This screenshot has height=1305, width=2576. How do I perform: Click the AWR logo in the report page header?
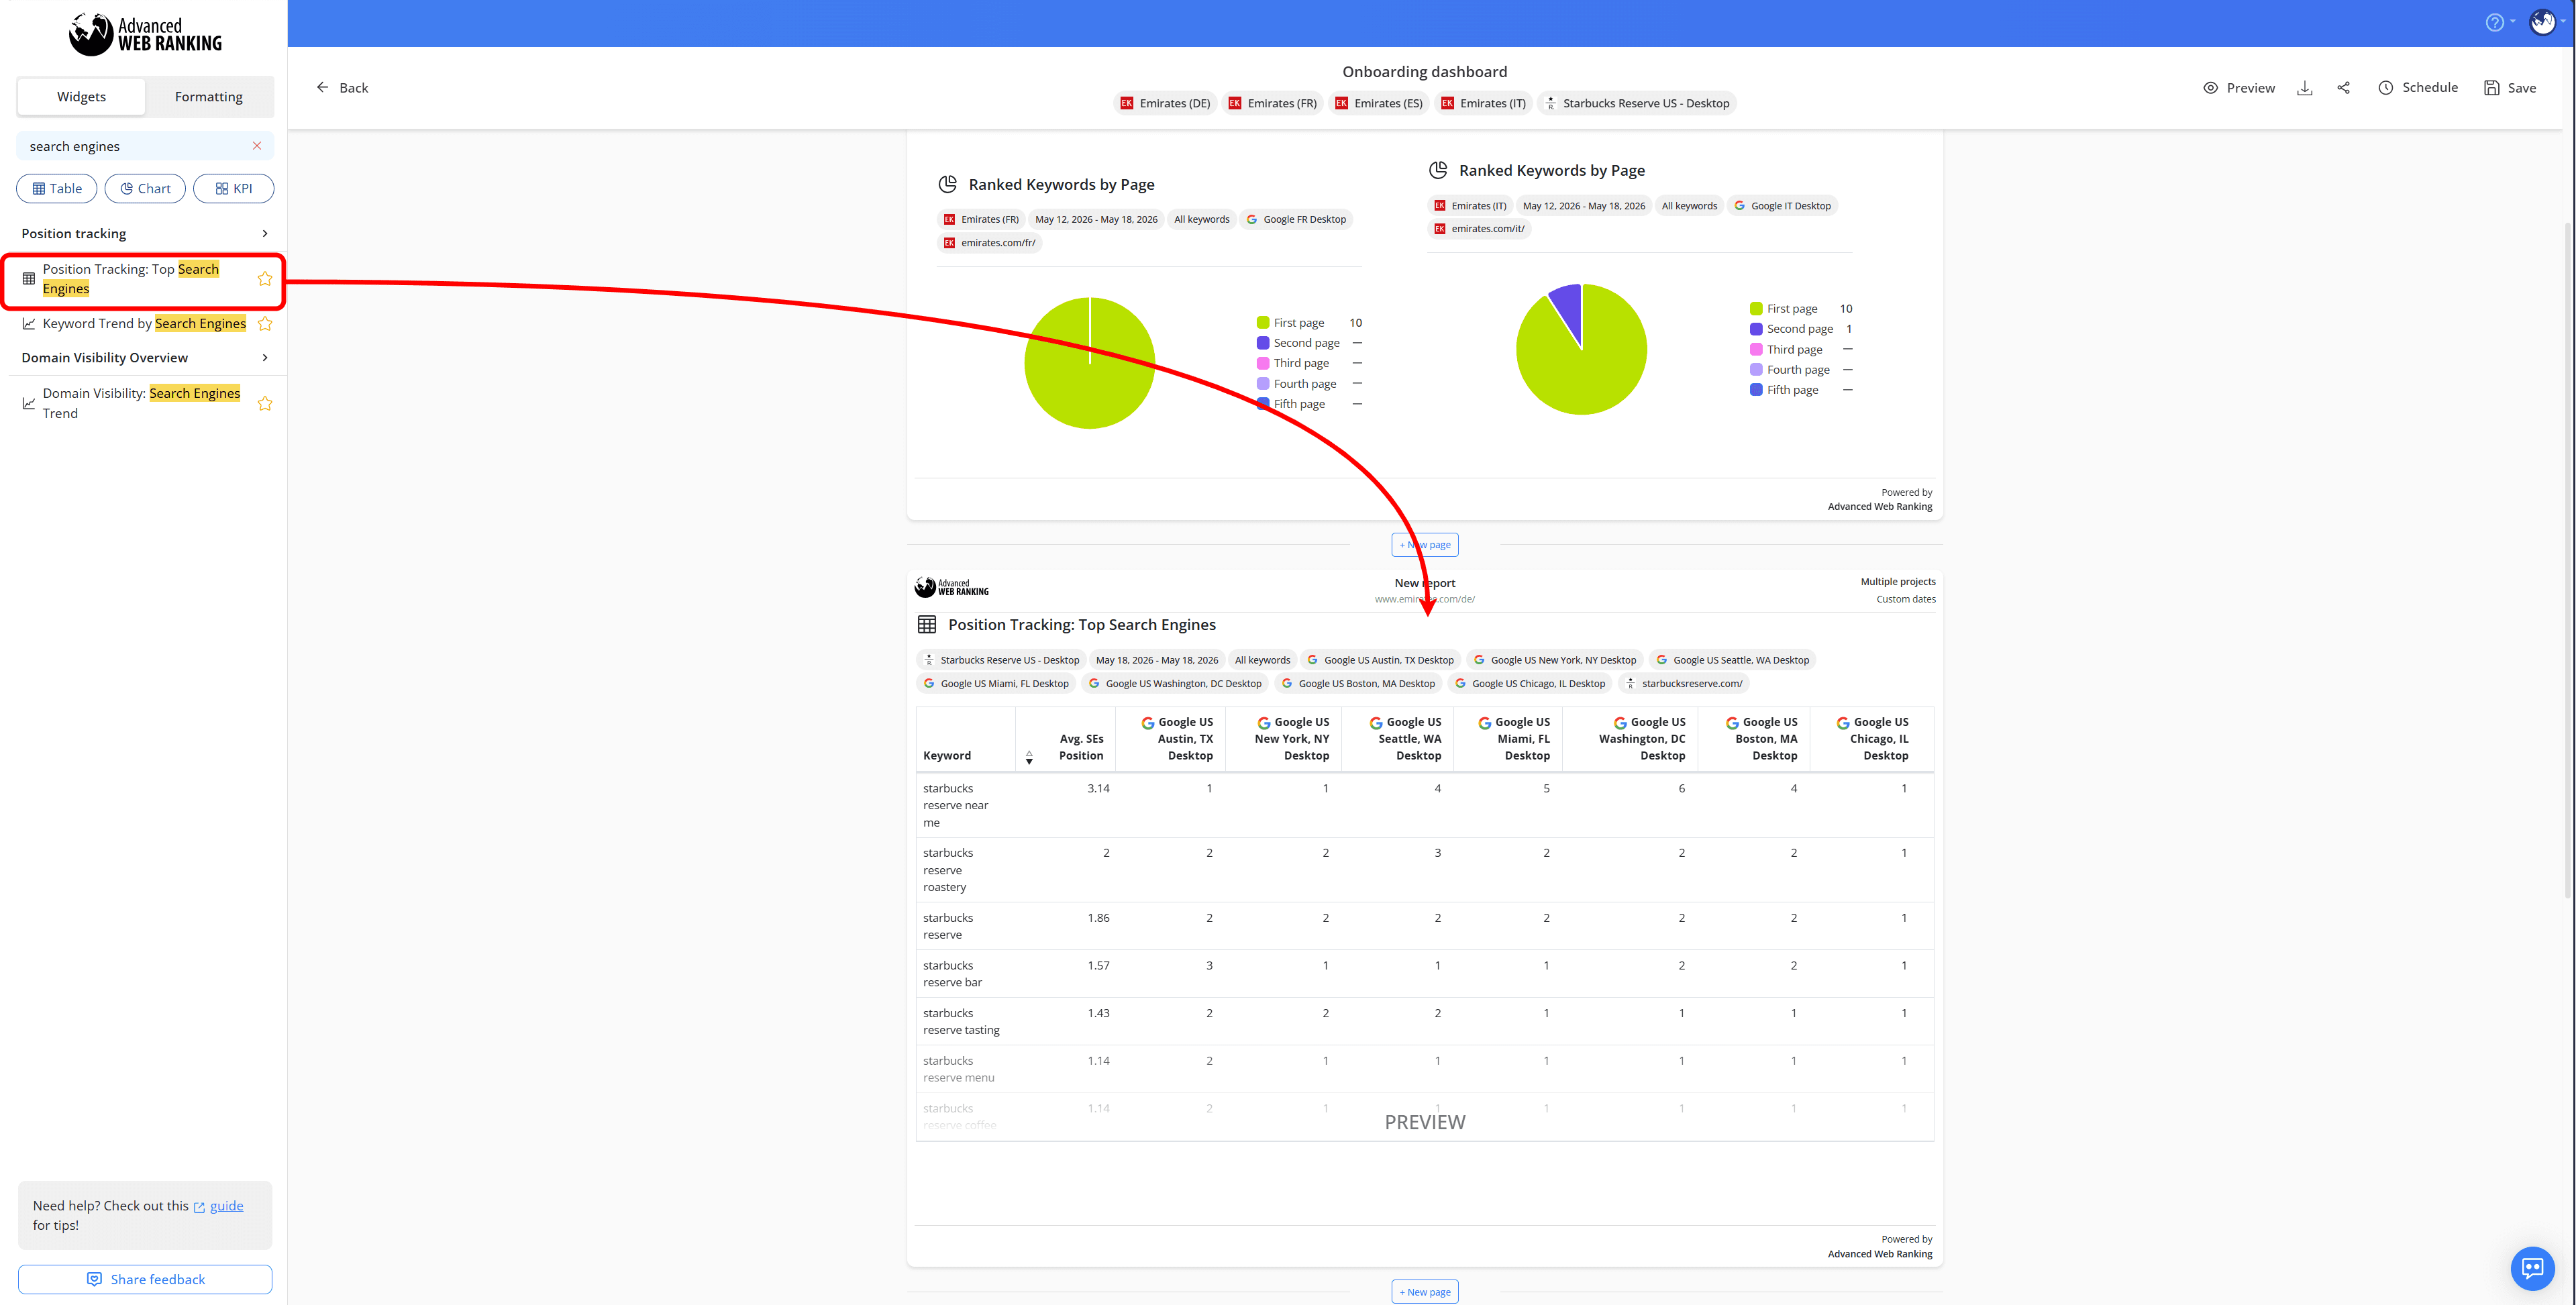[x=951, y=587]
